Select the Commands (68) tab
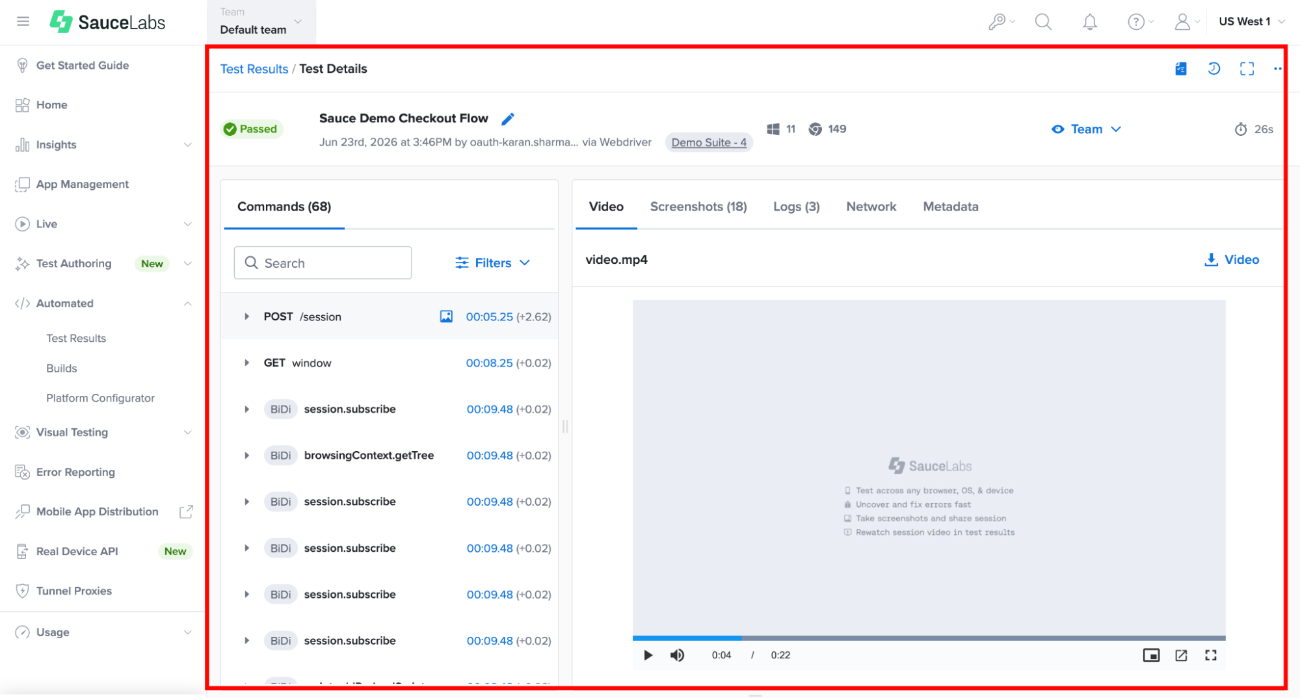The width and height of the screenshot is (1300, 698). [284, 207]
